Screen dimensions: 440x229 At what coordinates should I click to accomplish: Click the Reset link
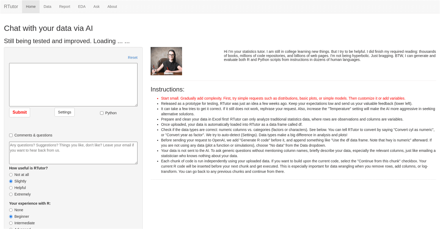[133, 57]
